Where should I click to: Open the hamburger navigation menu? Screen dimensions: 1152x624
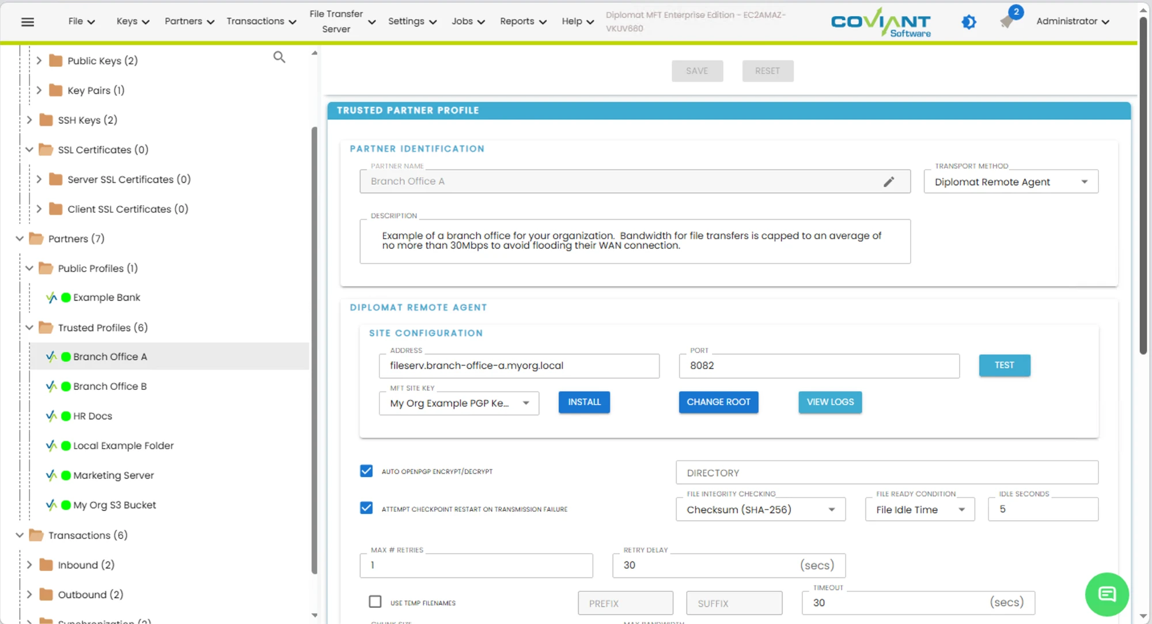28,22
